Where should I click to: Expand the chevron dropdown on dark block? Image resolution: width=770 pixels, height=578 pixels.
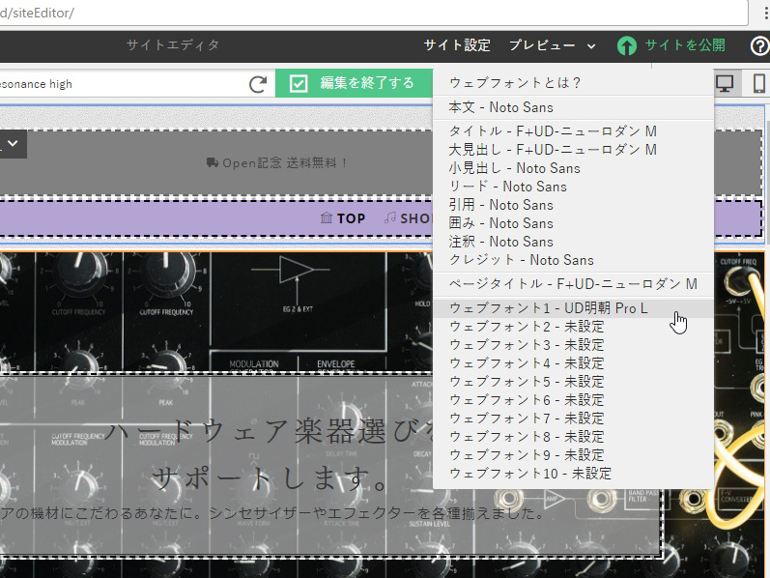13,144
